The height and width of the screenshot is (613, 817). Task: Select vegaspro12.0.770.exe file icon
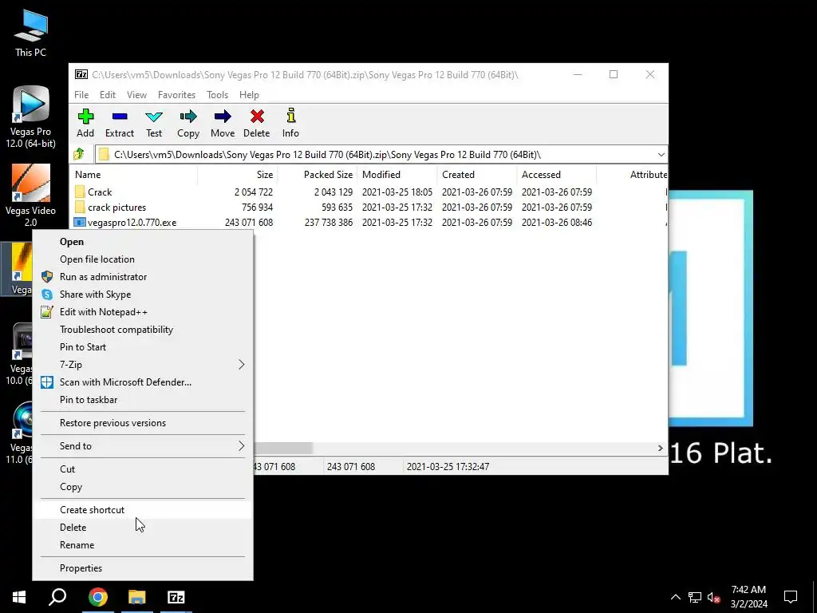point(79,222)
